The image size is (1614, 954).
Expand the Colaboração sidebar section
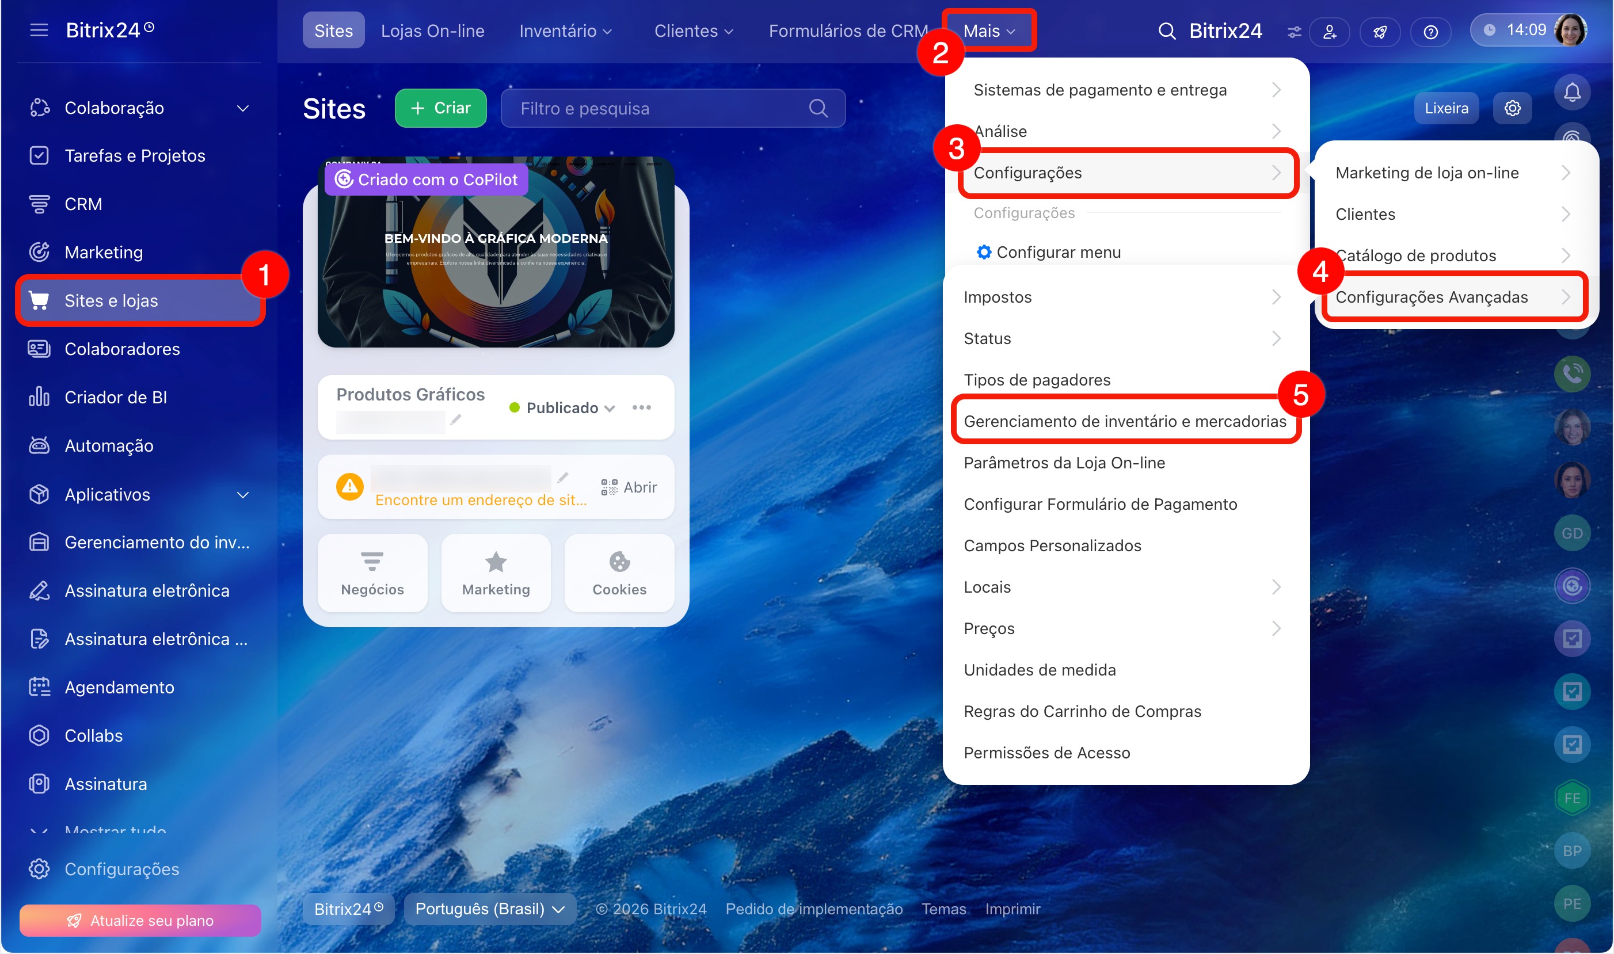[242, 108]
